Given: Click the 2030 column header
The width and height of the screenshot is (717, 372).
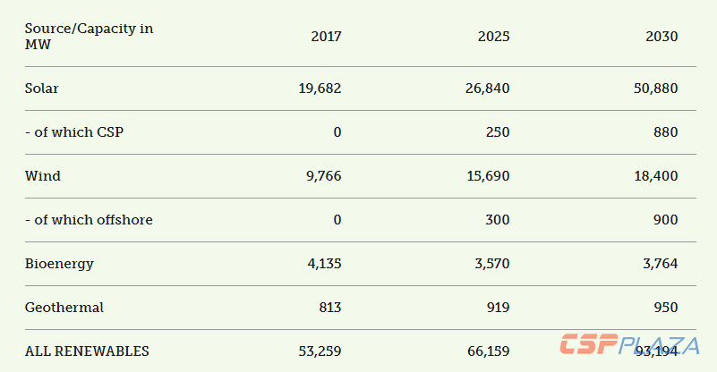Looking at the screenshot, I should [x=662, y=37].
